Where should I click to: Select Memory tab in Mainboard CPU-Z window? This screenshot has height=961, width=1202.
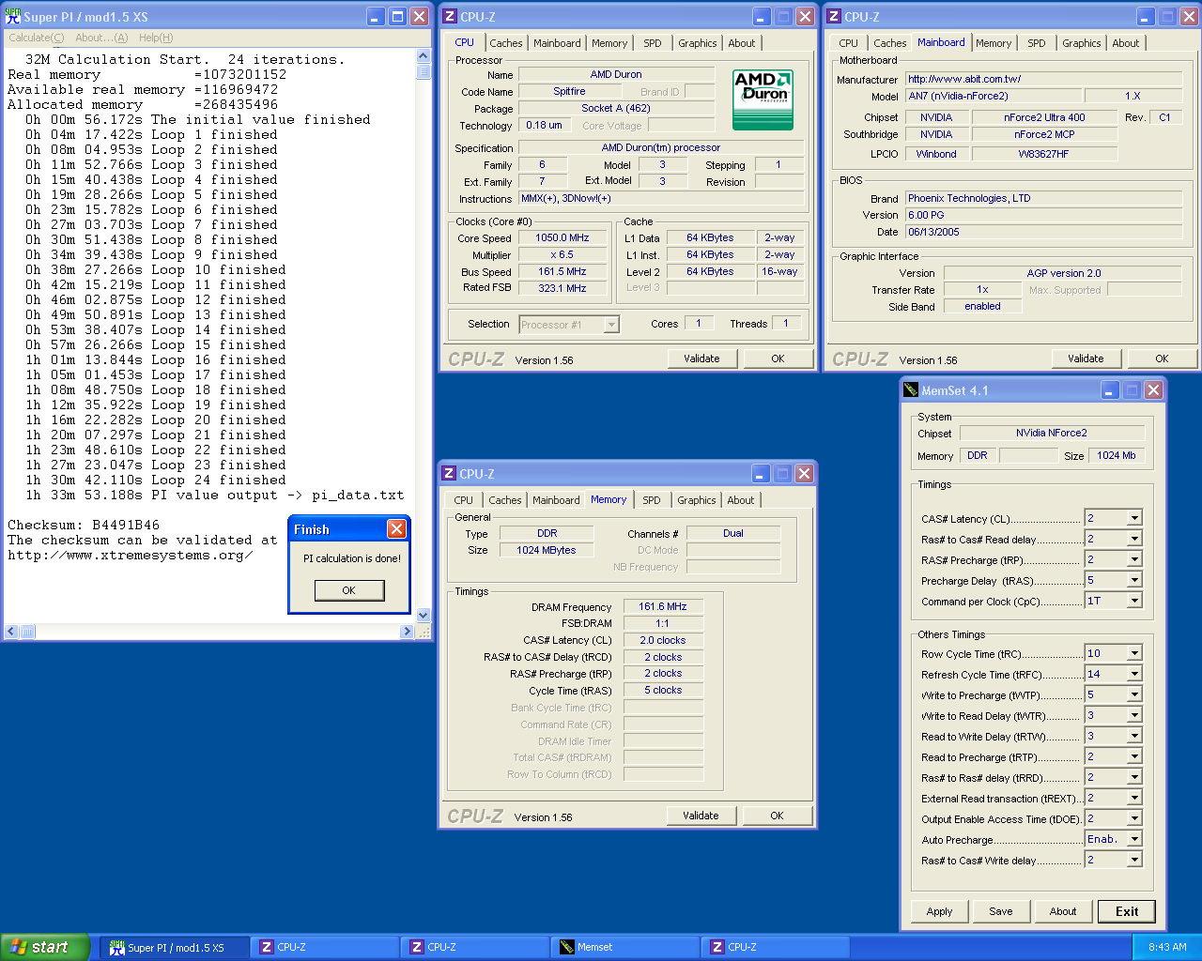(994, 43)
